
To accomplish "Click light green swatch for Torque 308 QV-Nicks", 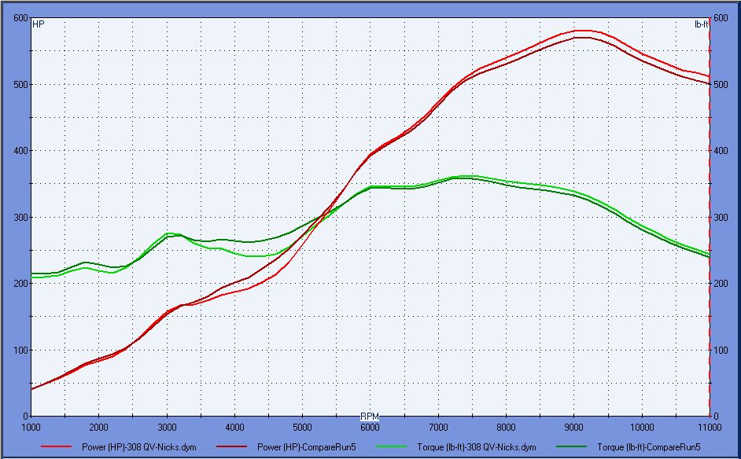I will (393, 447).
